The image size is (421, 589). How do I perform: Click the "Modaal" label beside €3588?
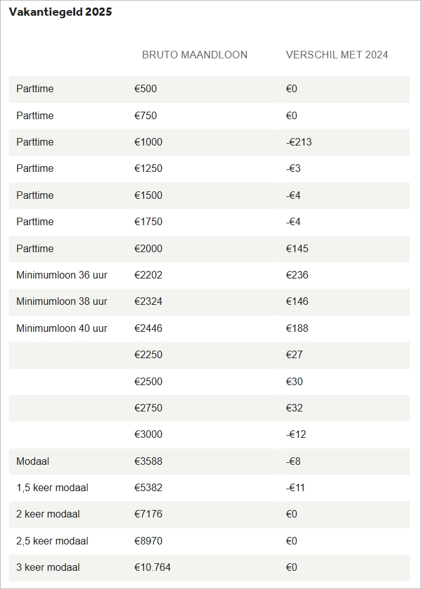(x=33, y=461)
